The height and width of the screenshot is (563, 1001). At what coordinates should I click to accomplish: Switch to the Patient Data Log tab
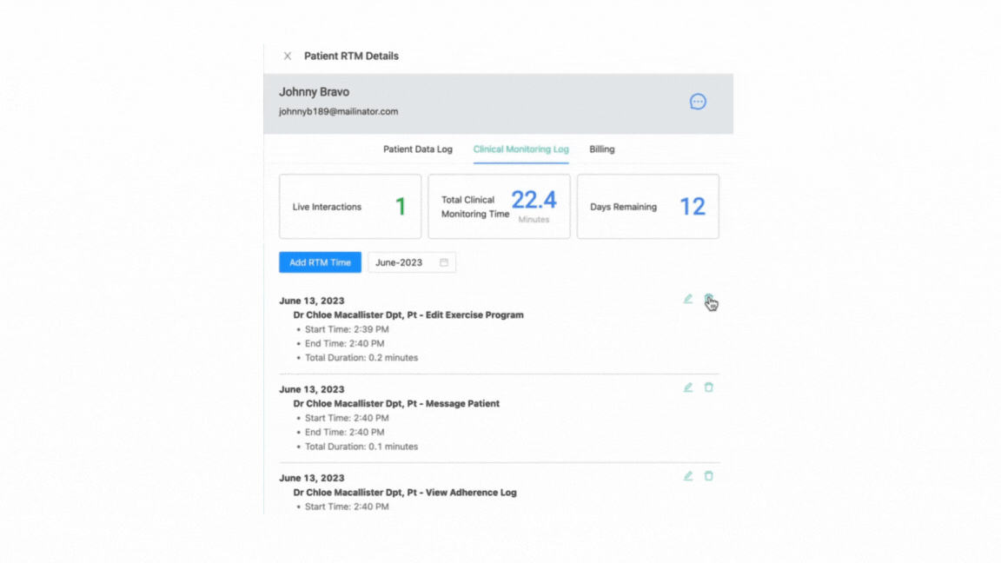click(x=418, y=149)
